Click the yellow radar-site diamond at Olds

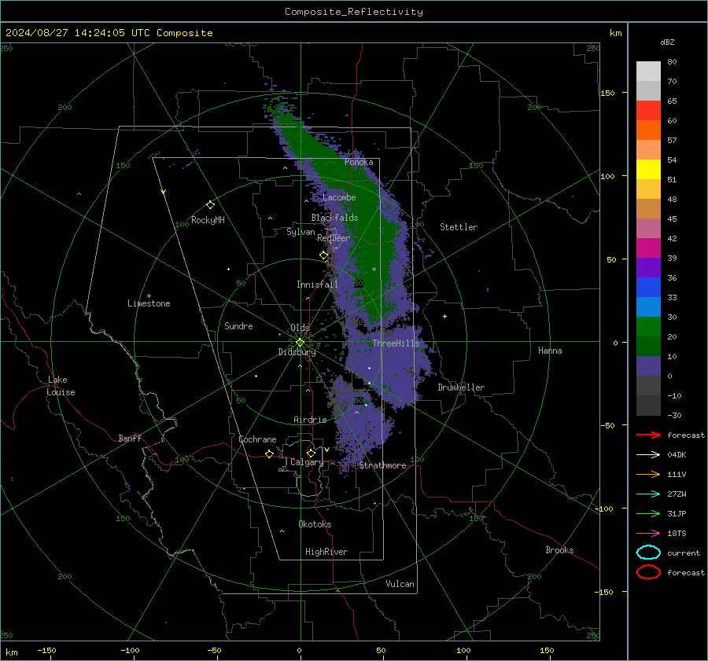pyautogui.click(x=300, y=343)
